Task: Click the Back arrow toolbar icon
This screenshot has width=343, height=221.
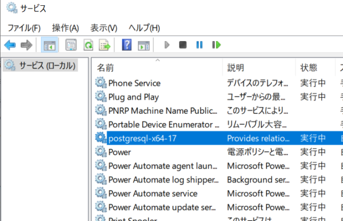Action: click(x=10, y=45)
